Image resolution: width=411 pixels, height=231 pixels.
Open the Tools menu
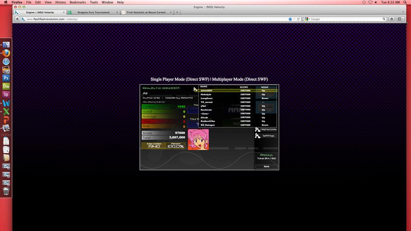[x=93, y=3]
